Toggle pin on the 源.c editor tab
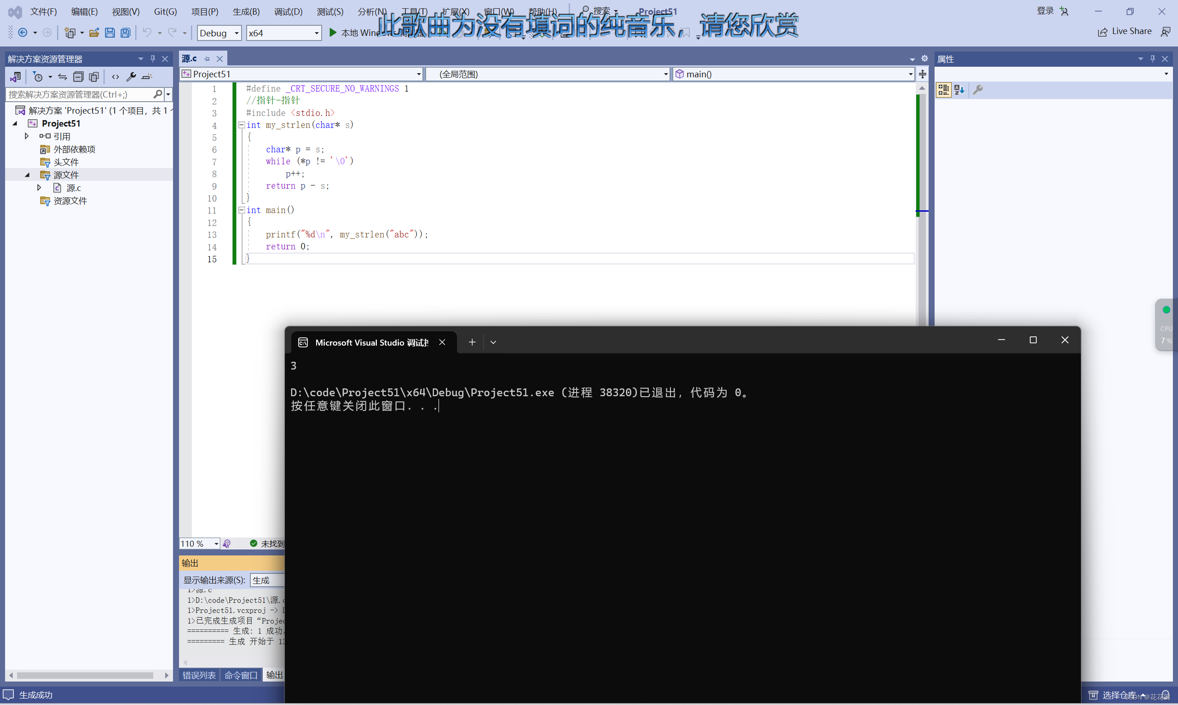The height and width of the screenshot is (705, 1178). click(x=207, y=59)
